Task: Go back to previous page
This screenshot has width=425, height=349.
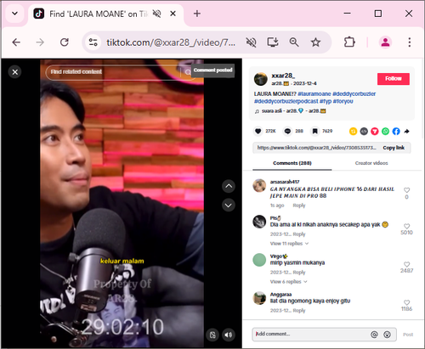Action: pos(16,42)
